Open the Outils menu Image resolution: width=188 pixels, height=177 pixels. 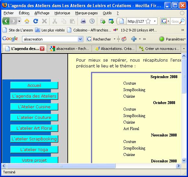(x=107, y=13)
